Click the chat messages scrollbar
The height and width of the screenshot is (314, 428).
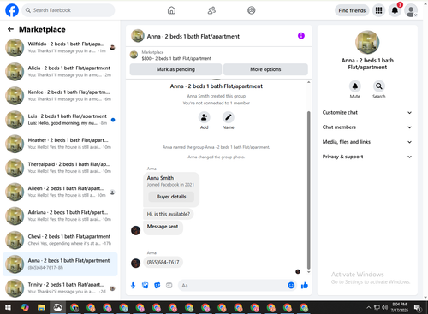tap(308, 190)
